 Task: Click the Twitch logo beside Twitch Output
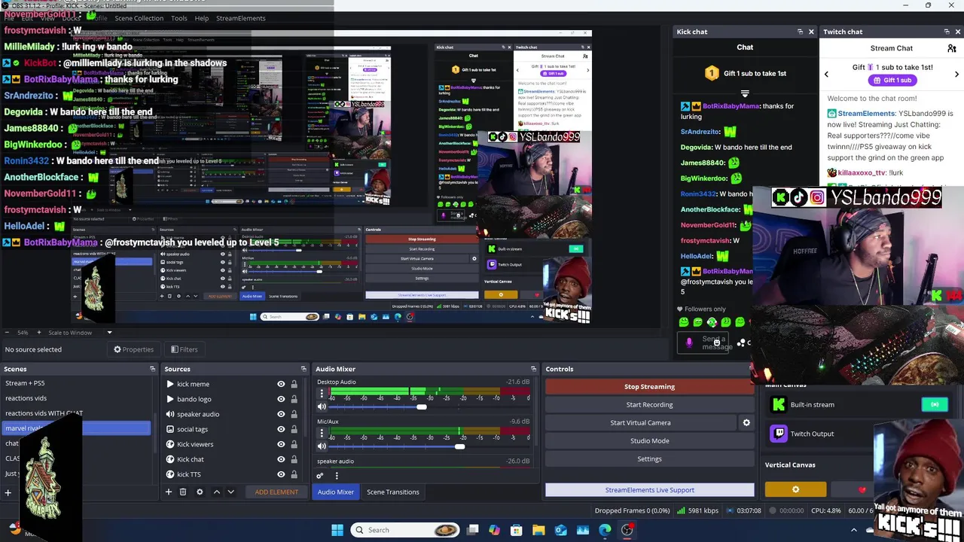(779, 434)
